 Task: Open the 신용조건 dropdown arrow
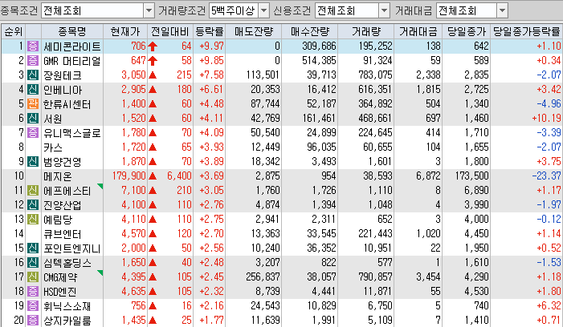(x=384, y=10)
